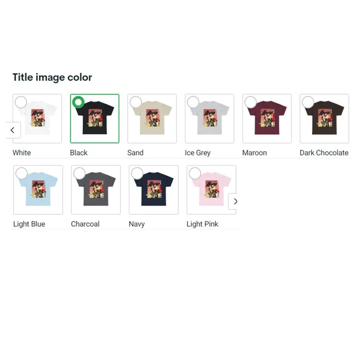Click the ice grey t-shirt thumbnail
The width and height of the screenshot is (359, 359).
(209, 118)
